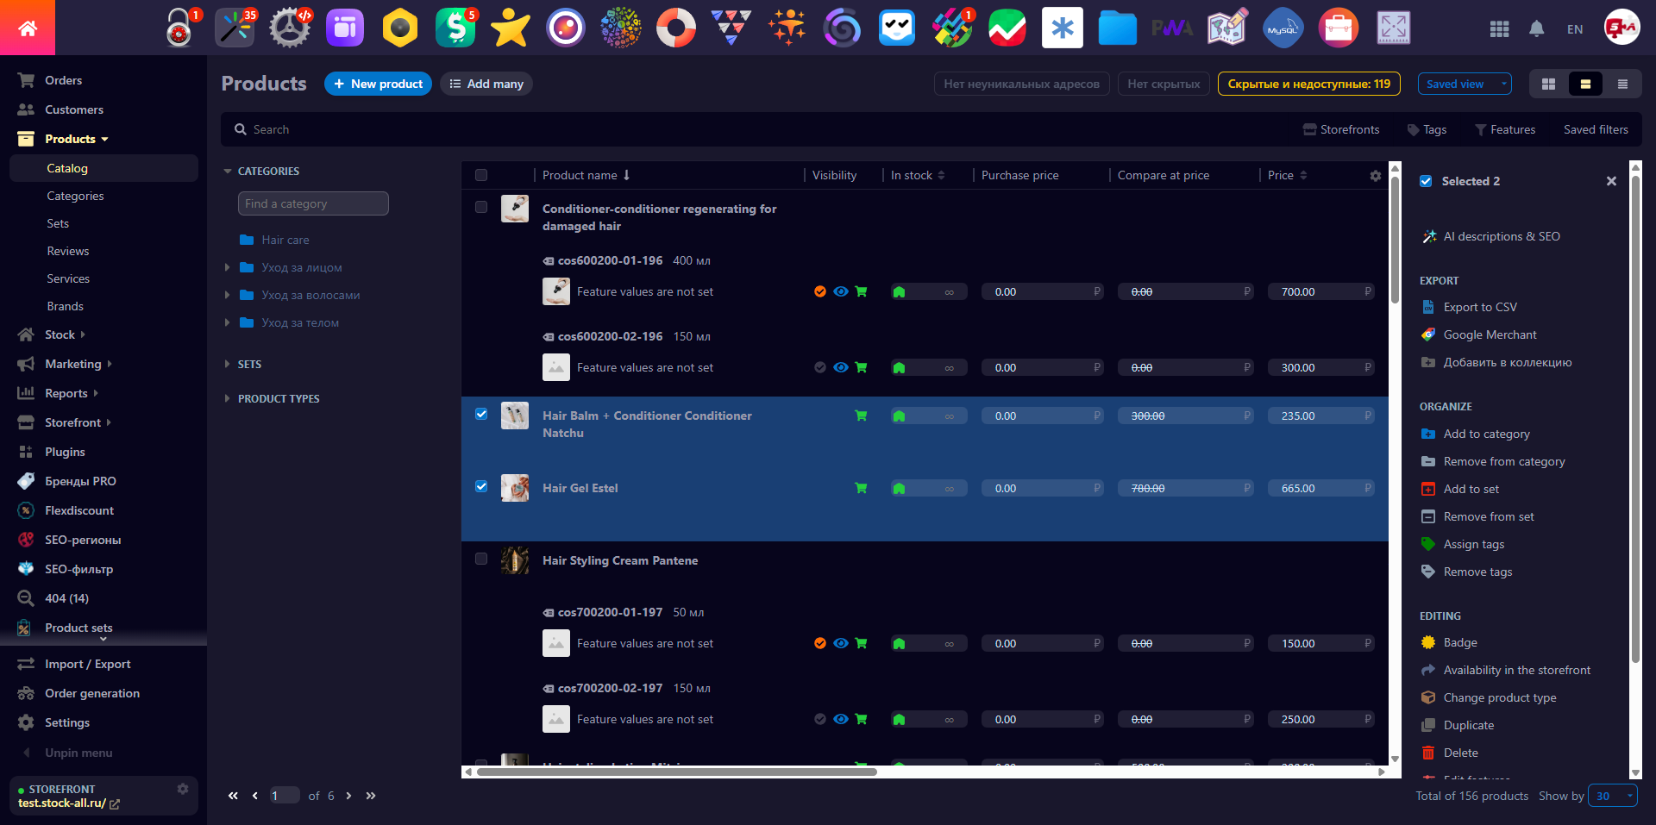Toggle visibility eye on cos600200-01-196 variant
Image resolution: width=1656 pixels, height=825 pixels.
[x=840, y=291]
